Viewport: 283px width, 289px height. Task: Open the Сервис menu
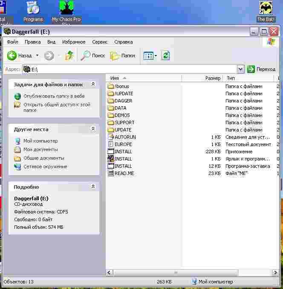100,42
